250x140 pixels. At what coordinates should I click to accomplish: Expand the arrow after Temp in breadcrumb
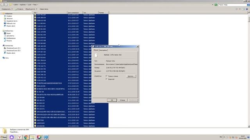tap(37, 5)
